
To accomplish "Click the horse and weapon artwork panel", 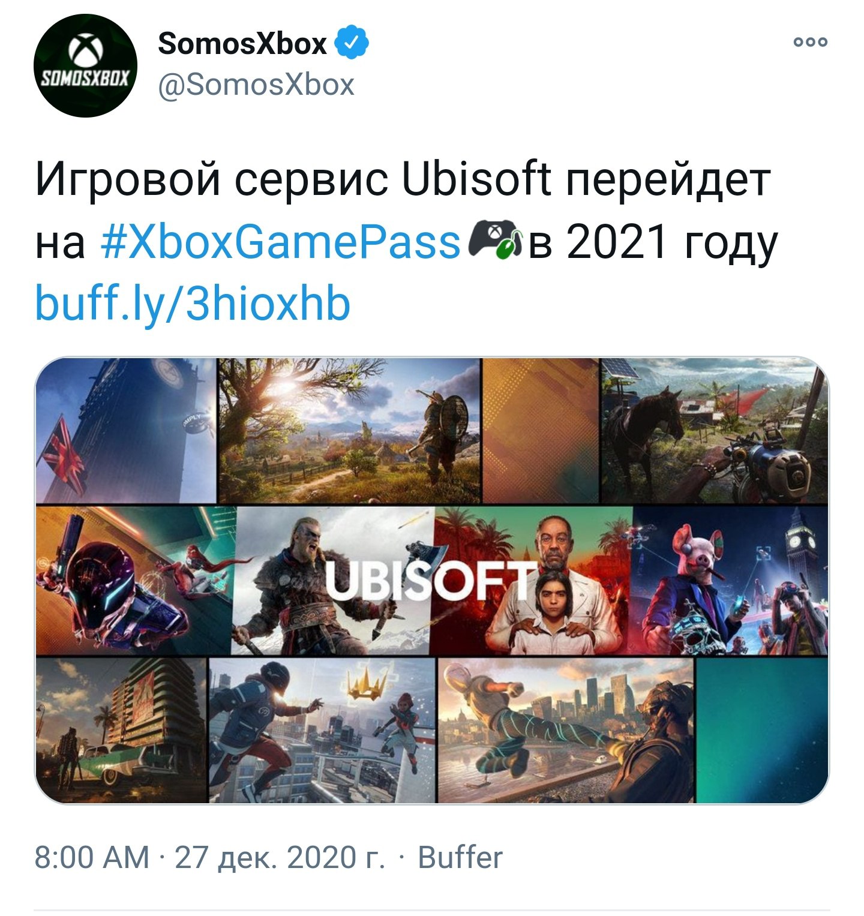I will (715, 431).
